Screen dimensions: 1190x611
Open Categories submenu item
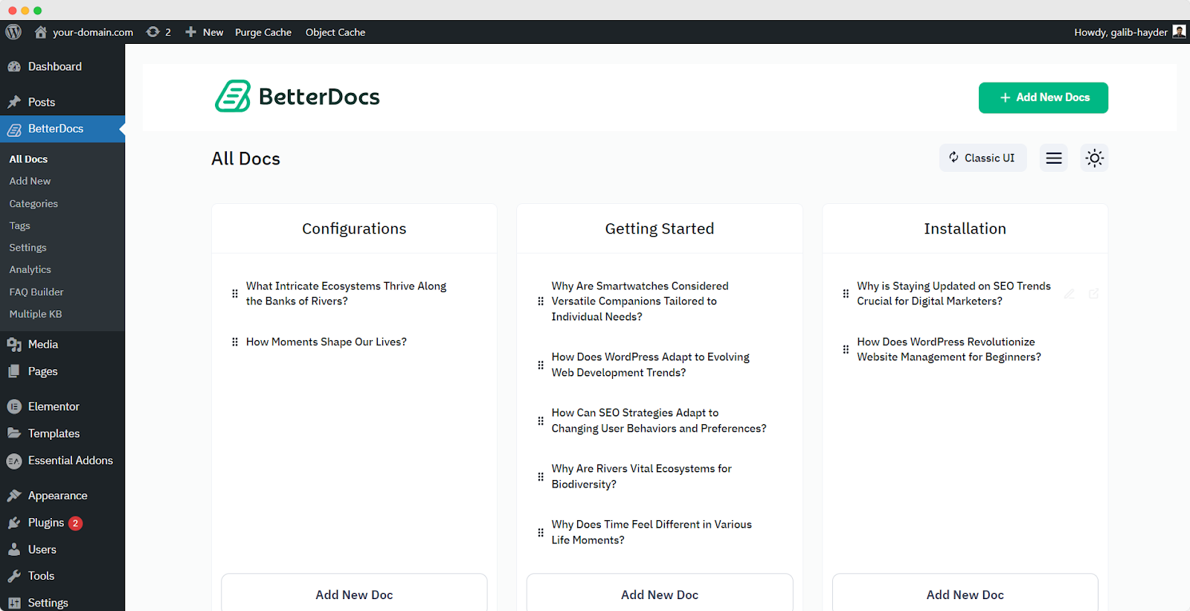click(x=33, y=203)
